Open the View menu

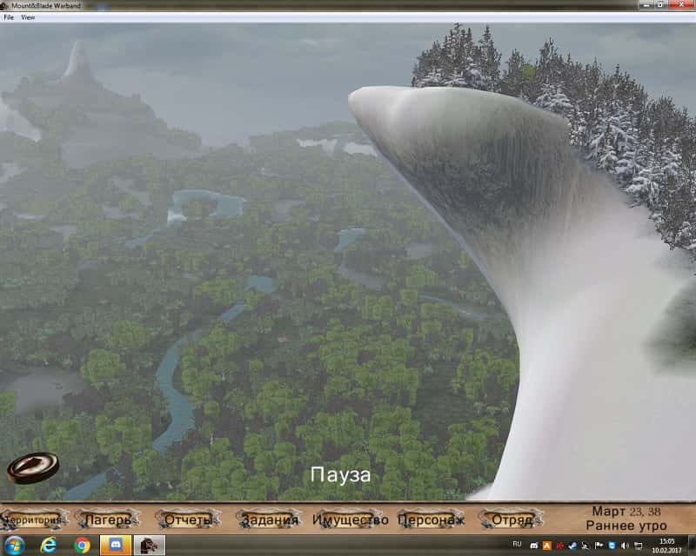coord(28,17)
